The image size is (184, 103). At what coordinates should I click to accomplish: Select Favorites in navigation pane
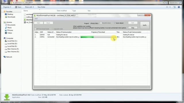(9, 11)
